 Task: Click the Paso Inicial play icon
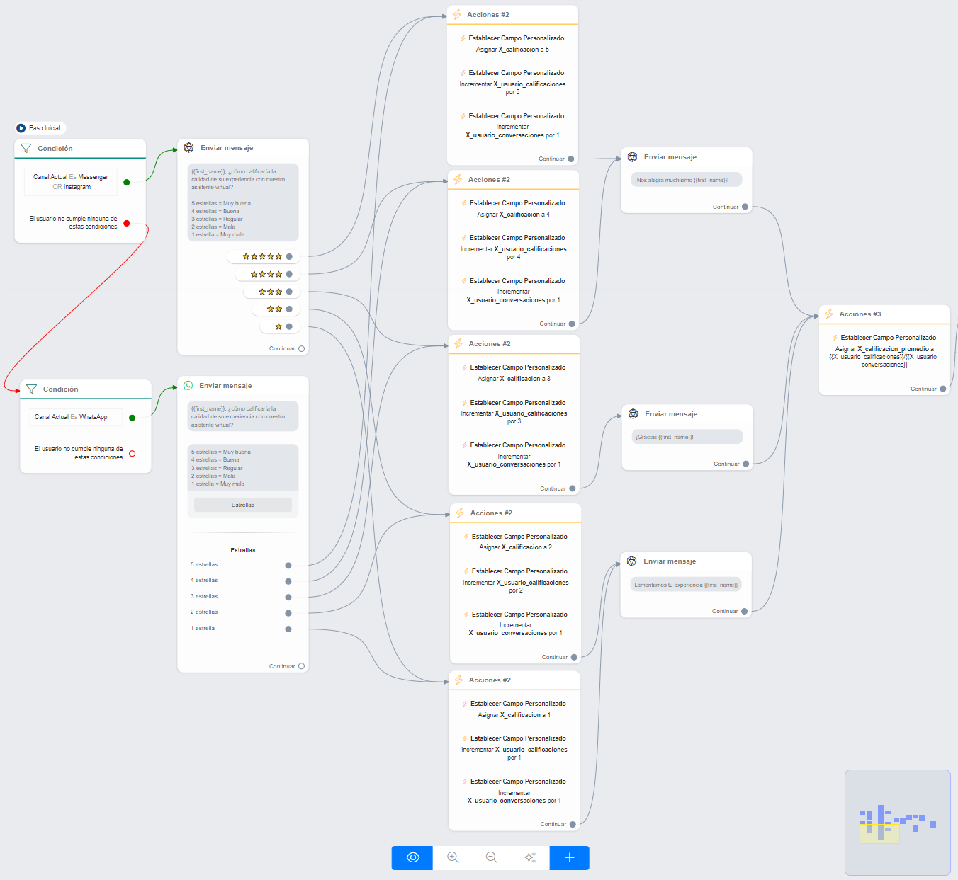(21, 128)
